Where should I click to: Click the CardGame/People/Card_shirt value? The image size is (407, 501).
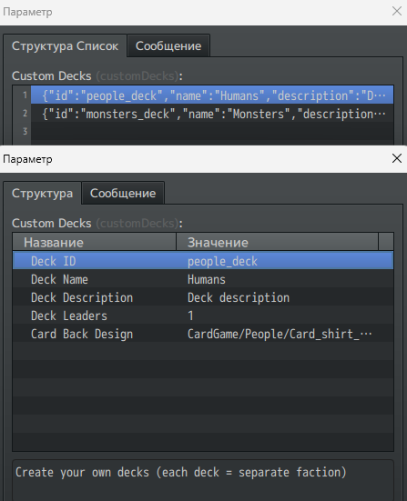point(280,334)
